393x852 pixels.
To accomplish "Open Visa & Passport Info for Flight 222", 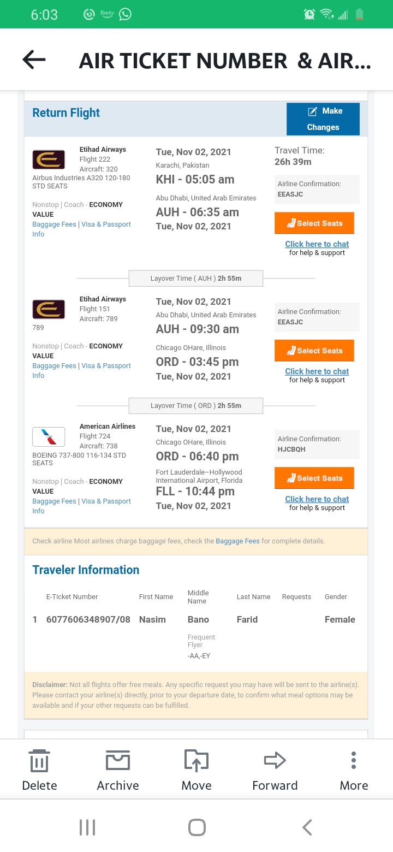I will pos(106,224).
